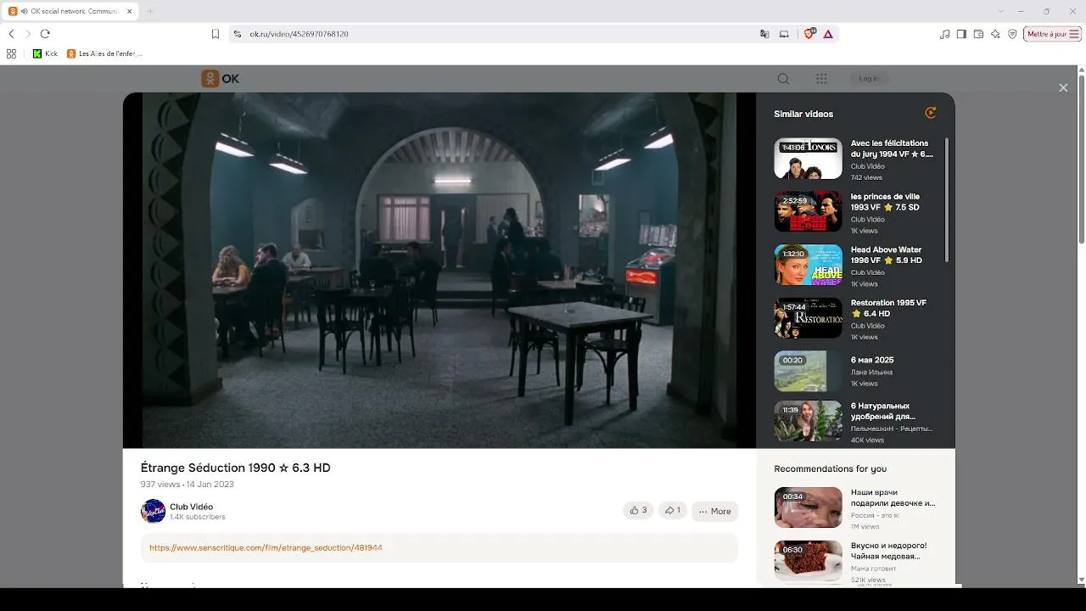Open the OK services grid menu
The height and width of the screenshot is (611, 1086).
coord(821,79)
